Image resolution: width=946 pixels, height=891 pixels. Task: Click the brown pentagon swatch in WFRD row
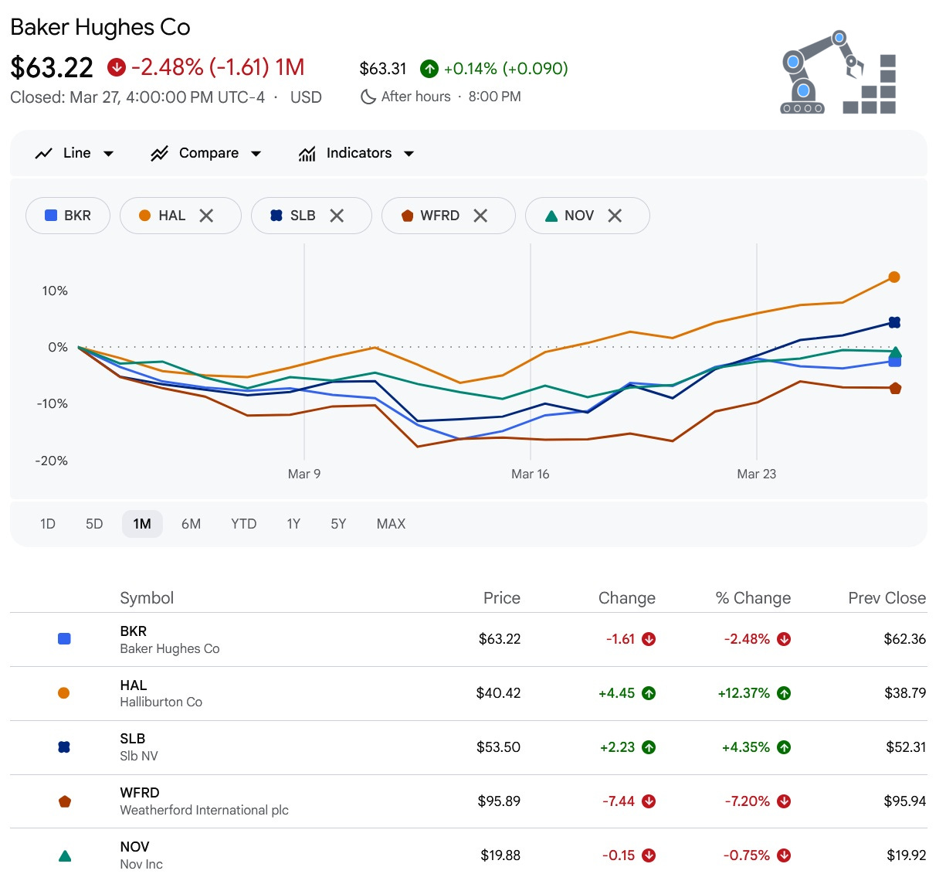point(65,801)
